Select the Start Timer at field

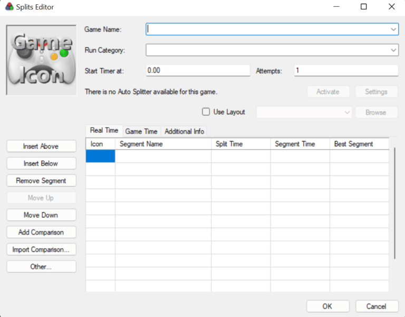click(198, 71)
